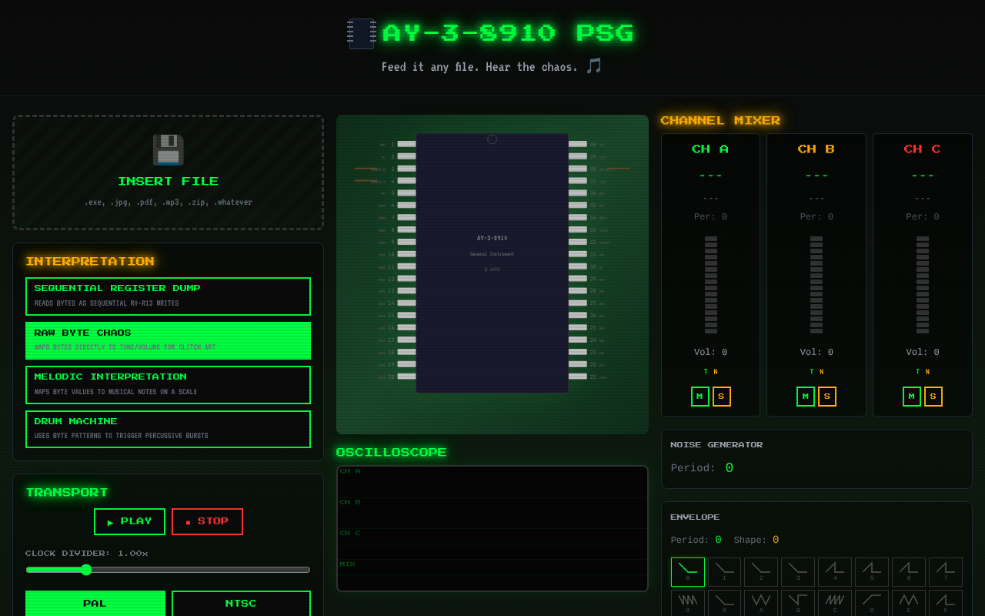This screenshot has width=985, height=616.
Task: Mute channel A with M button
Action: click(x=700, y=397)
